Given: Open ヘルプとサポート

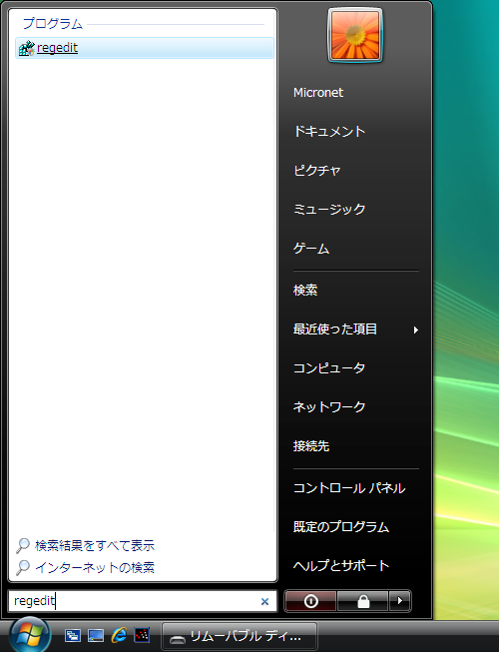Looking at the screenshot, I should point(341,566).
